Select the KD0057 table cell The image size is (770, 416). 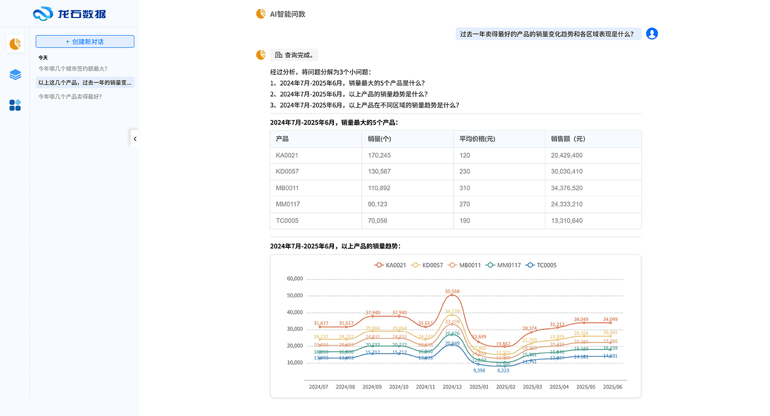[316, 171]
